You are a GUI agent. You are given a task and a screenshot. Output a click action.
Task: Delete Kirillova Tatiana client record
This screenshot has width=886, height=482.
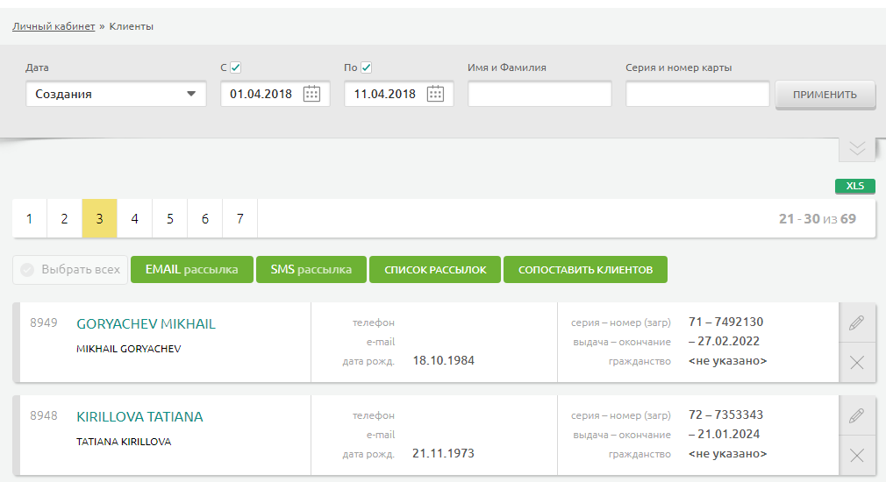(x=857, y=455)
